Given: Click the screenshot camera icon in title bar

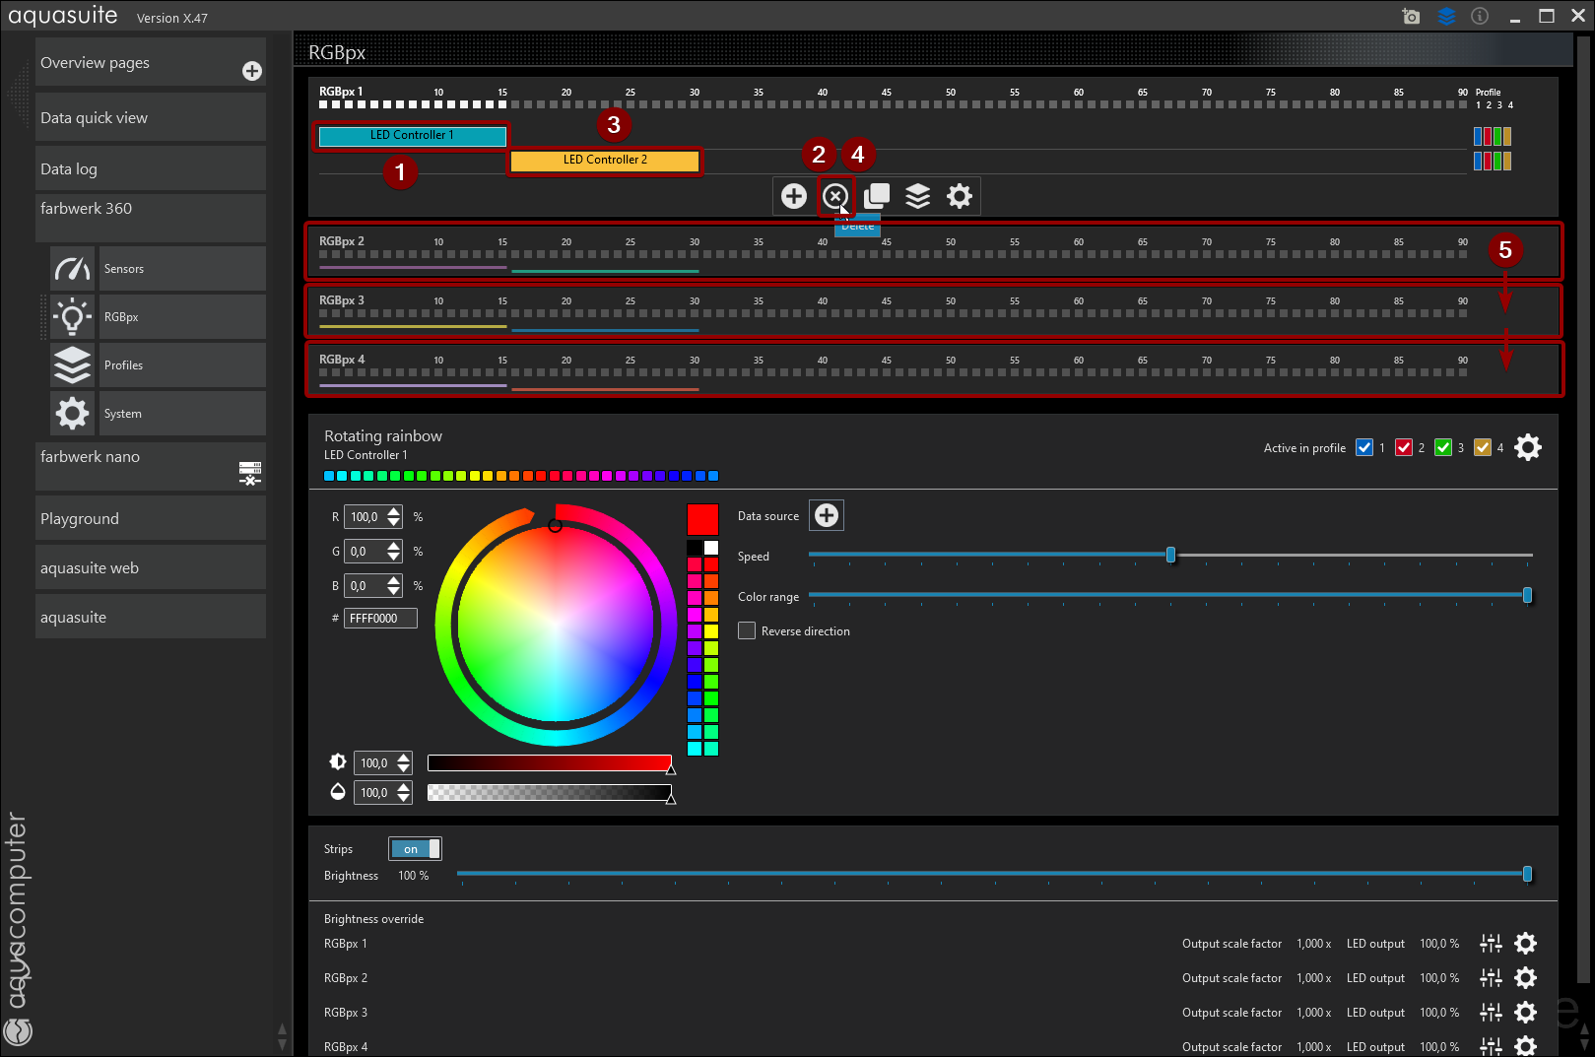Looking at the screenshot, I should (1411, 16).
